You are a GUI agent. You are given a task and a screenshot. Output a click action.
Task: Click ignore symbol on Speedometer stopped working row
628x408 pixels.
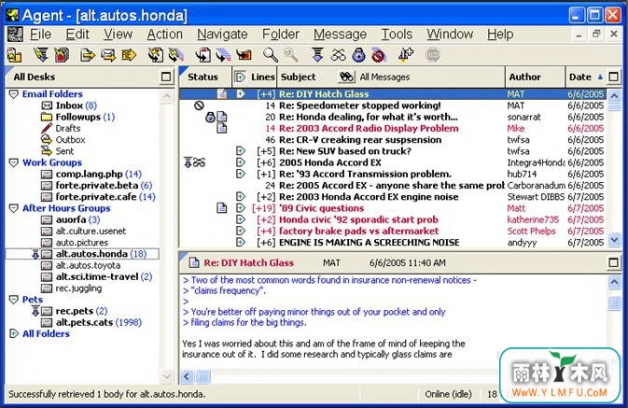(199, 106)
